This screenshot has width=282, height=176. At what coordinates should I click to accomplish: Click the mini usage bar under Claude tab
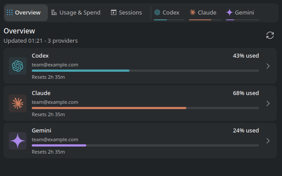[x=205, y=20]
